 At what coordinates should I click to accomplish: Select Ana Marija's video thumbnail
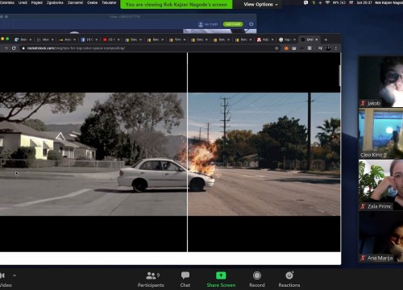381,236
